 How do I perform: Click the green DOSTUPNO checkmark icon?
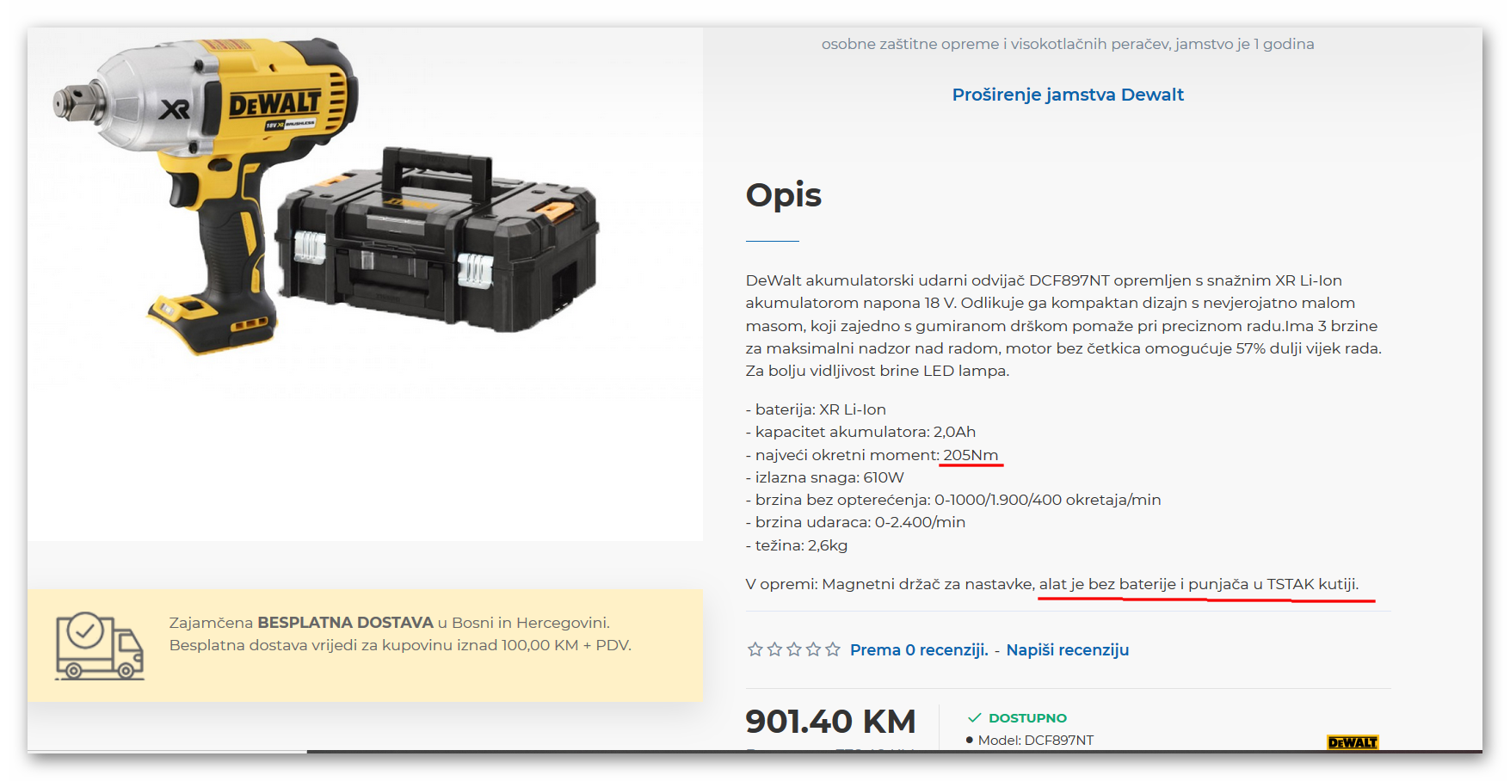[974, 718]
